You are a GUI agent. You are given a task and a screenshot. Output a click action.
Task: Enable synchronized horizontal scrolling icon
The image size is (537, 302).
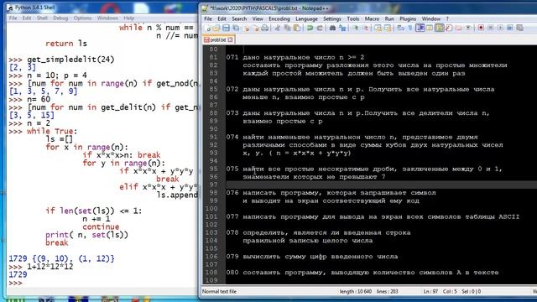(388, 28)
